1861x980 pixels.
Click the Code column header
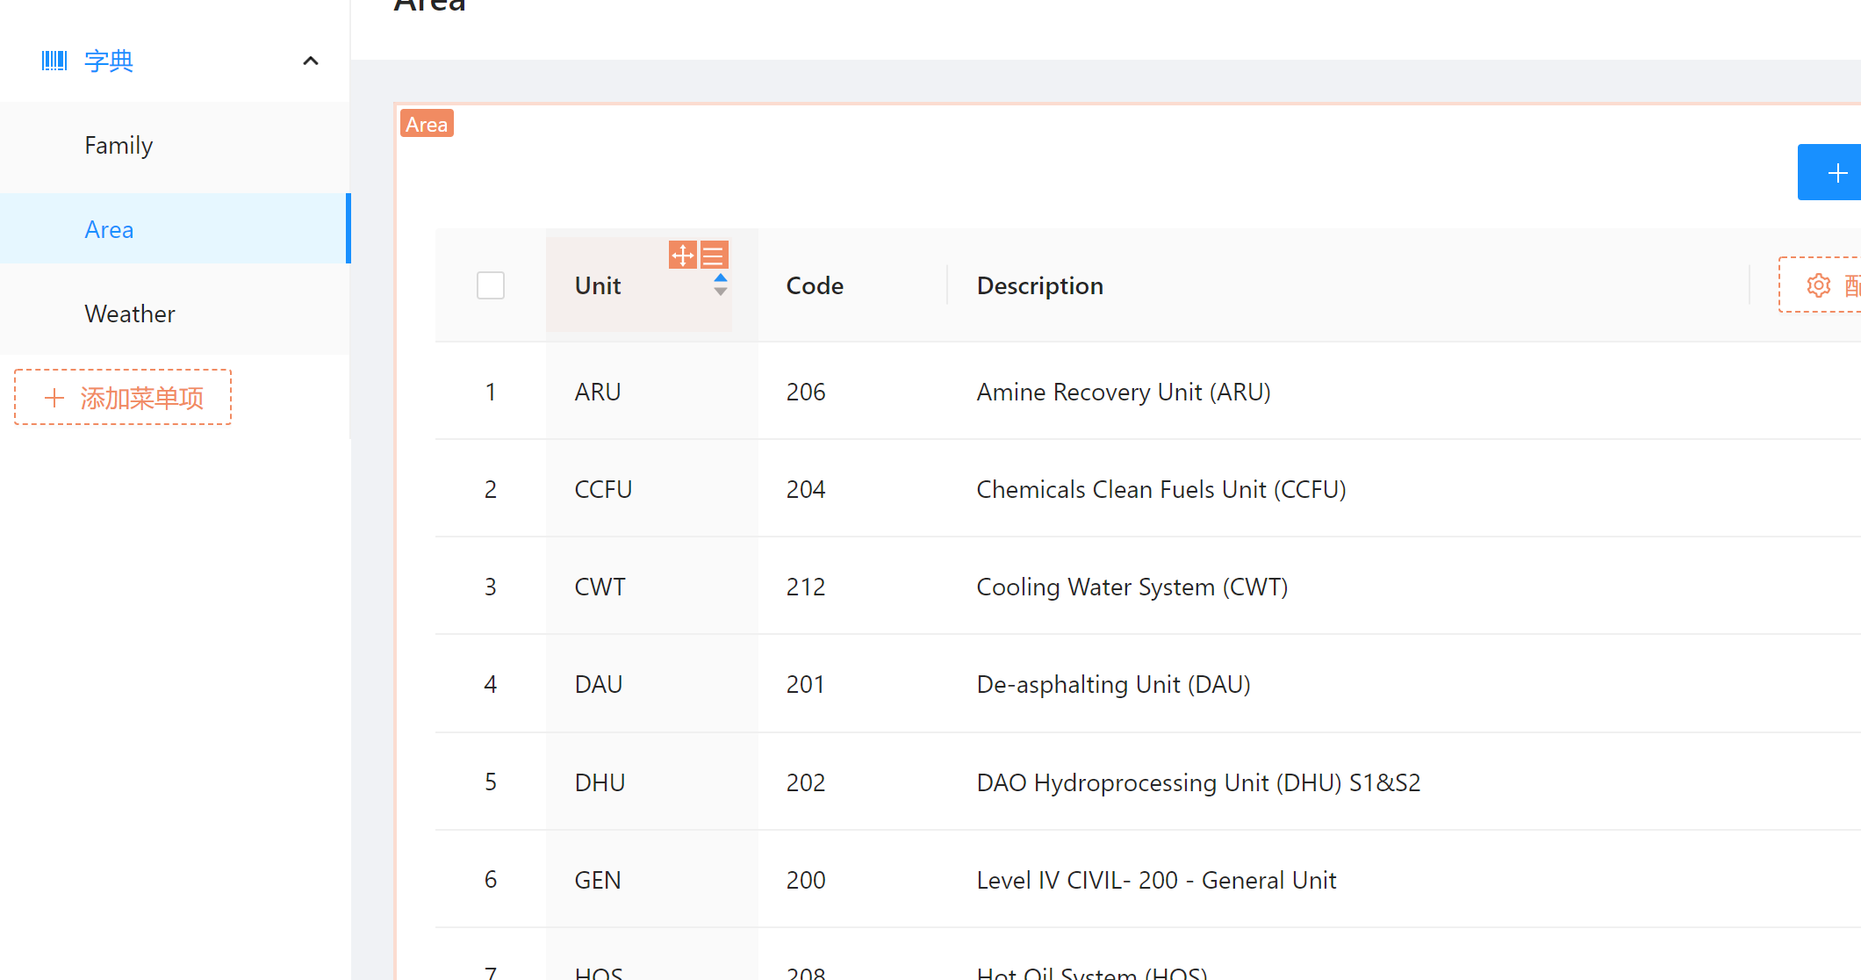(x=815, y=285)
